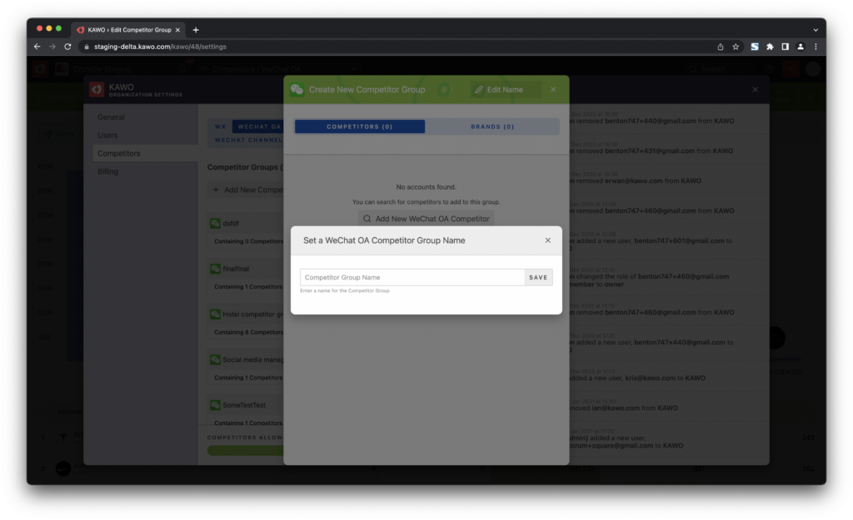This screenshot has width=853, height=520.
Task: Click the log entry mentioning kris@kawo.com
Action: coord(669,374)
